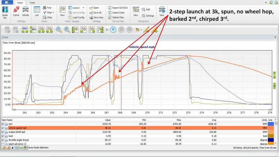Open the Guide Me assistant

click(5, 12)
